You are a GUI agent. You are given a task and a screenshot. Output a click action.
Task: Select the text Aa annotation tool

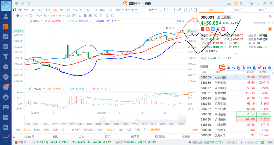(x=68, y=15)
